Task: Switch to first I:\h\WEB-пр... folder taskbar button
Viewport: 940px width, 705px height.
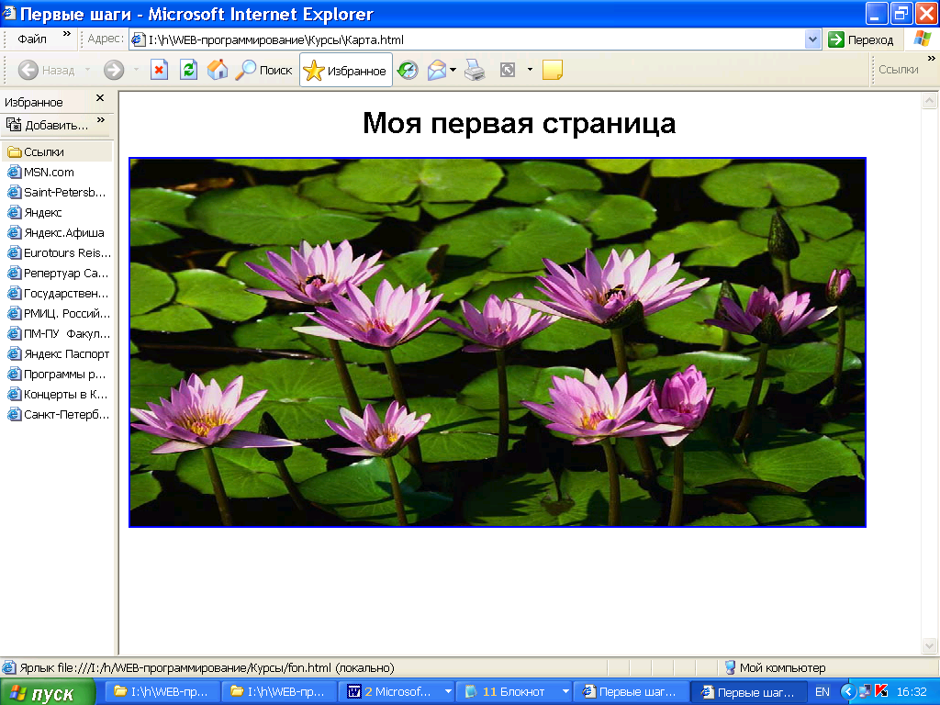Action: tap(161, 692)
